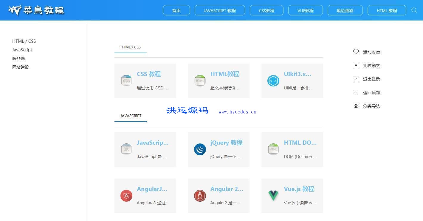Screen dimensions: 423x221
Task: Click the document icon beside 我收藏夹
Action: 356,65
